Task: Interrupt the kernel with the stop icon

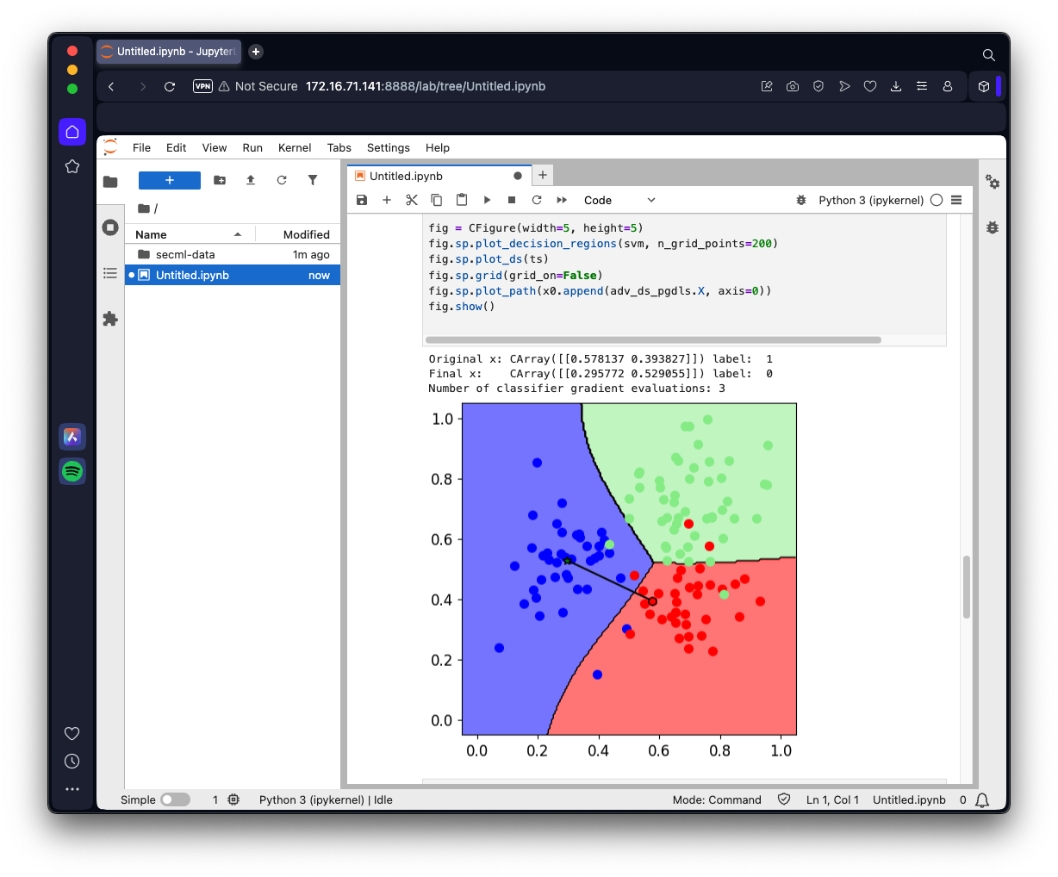Action: pyautogui.click(x=512, y=200)
